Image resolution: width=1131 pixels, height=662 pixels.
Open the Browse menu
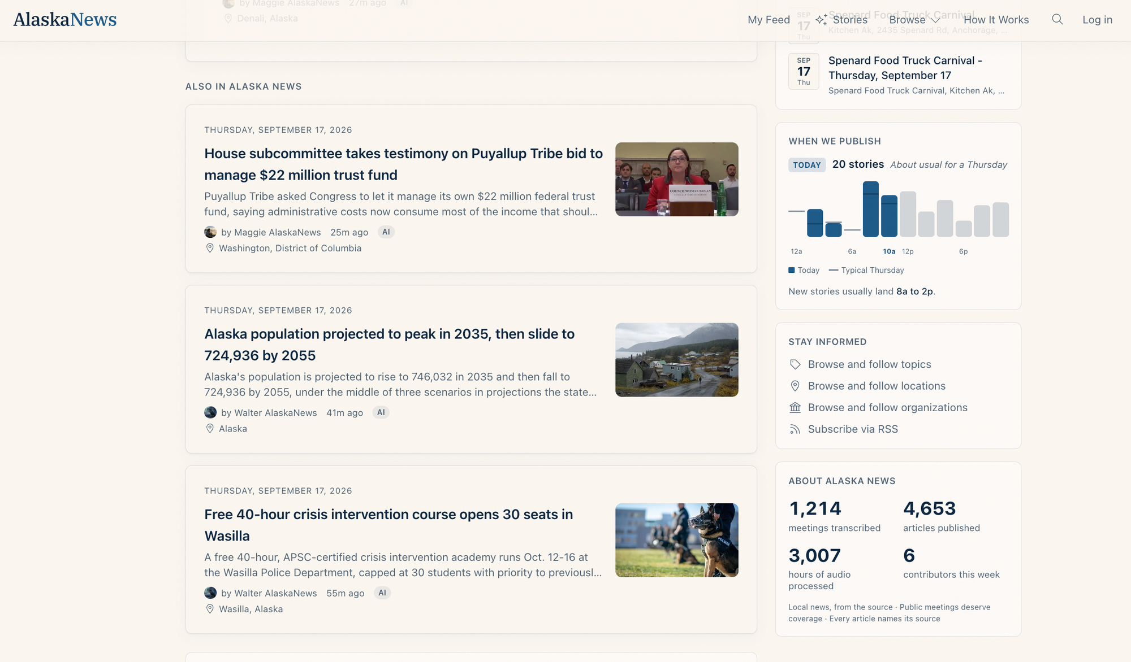click(907, 20)
